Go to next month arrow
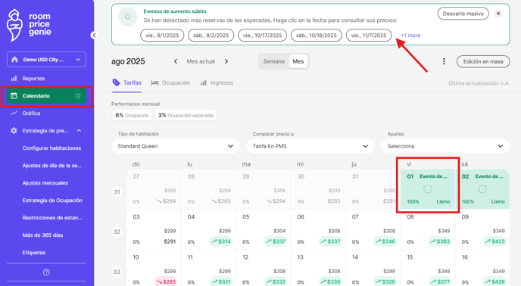 click(x=226, y=61)
